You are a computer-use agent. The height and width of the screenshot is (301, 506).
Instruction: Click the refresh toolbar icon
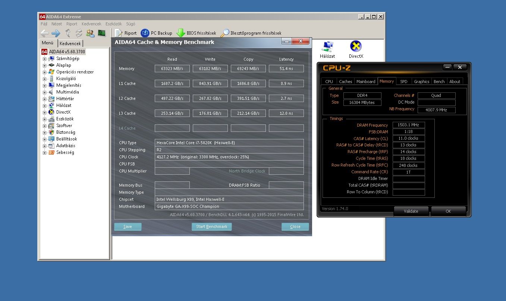pyautogui.click(x=79, y=33)
